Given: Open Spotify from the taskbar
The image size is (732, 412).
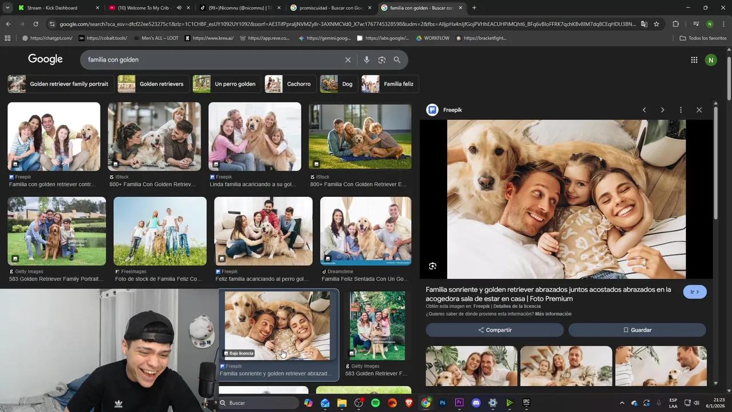Looking at the screenshot, I should [376, 403].
